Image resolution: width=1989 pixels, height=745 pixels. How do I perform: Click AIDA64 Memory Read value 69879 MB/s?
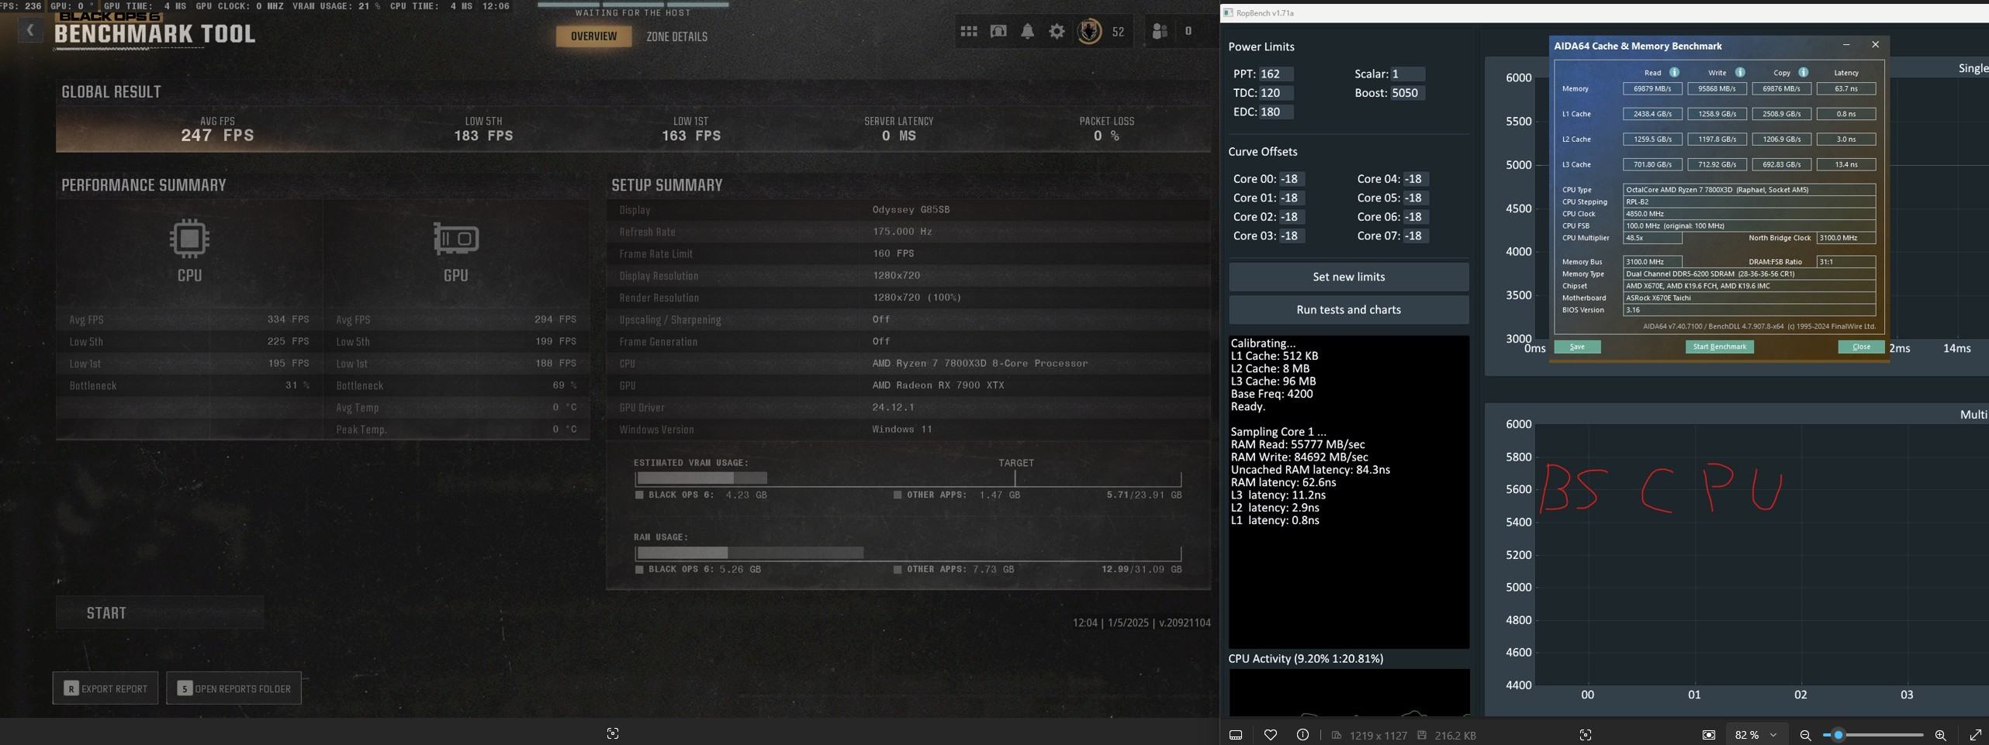click(1652, 88)
